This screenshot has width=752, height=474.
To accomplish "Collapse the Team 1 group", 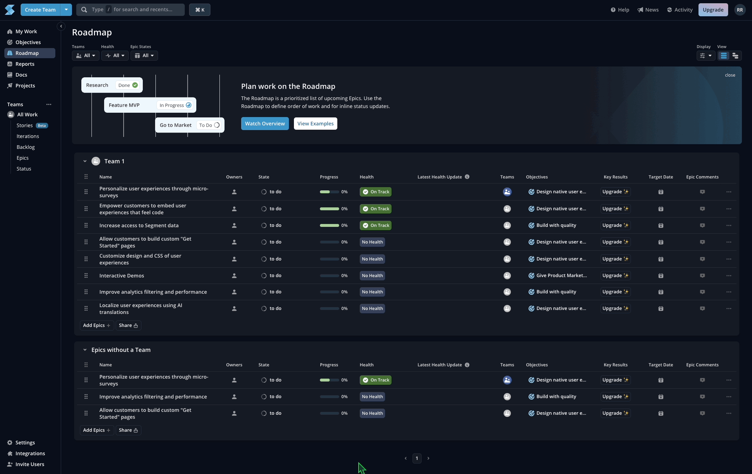I will pyautogui.click(x=85, y=161).
